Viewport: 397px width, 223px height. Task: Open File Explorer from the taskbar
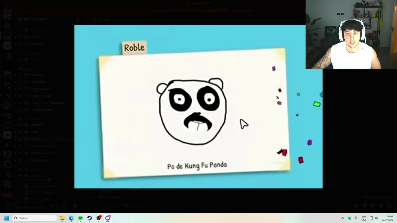tap(62, 218)
